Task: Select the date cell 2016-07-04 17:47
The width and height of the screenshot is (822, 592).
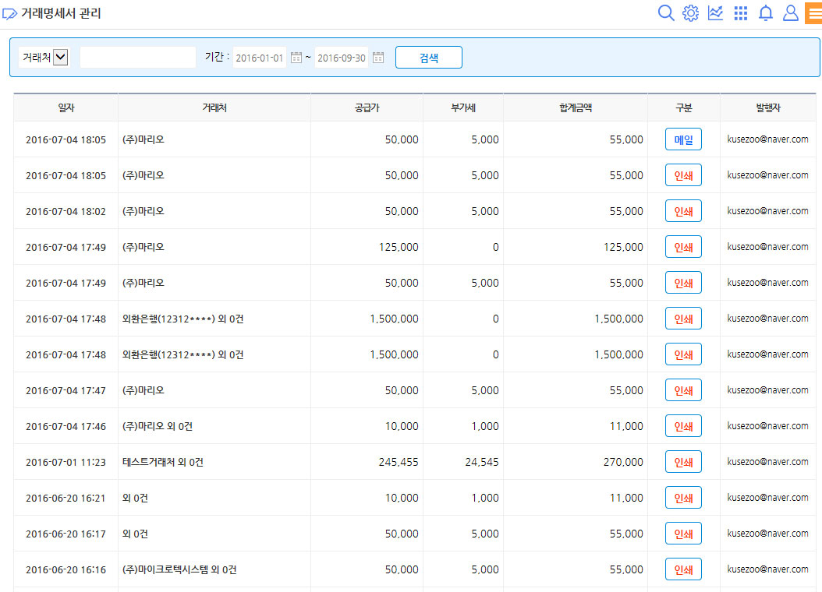Action: [66, 390]
